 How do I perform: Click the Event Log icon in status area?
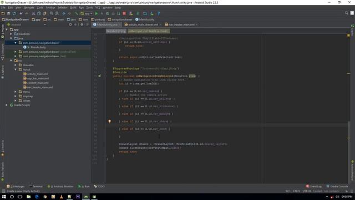(308, 186)
